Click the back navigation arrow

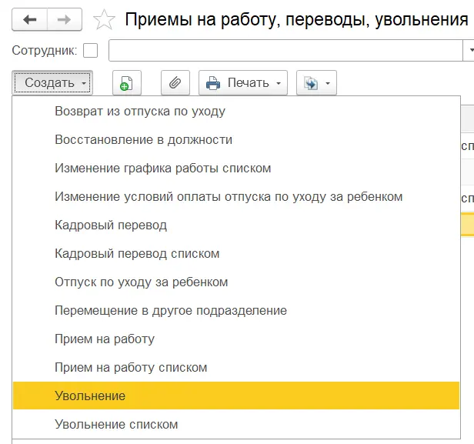click(x=30, y=20)
